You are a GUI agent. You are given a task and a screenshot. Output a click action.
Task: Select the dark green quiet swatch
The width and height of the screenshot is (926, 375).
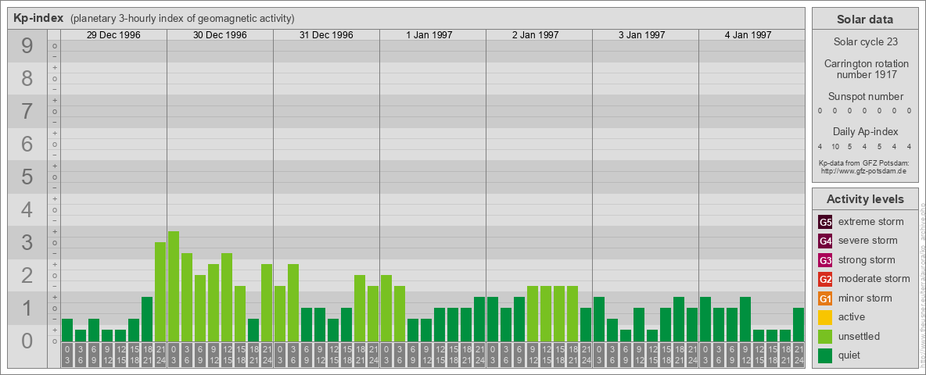click(826, 355)
